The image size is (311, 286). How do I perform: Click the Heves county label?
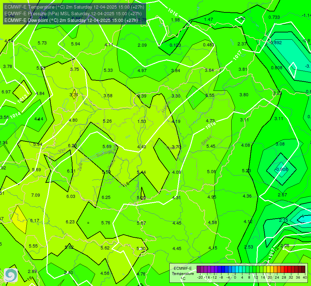click(x=166, y=107)
